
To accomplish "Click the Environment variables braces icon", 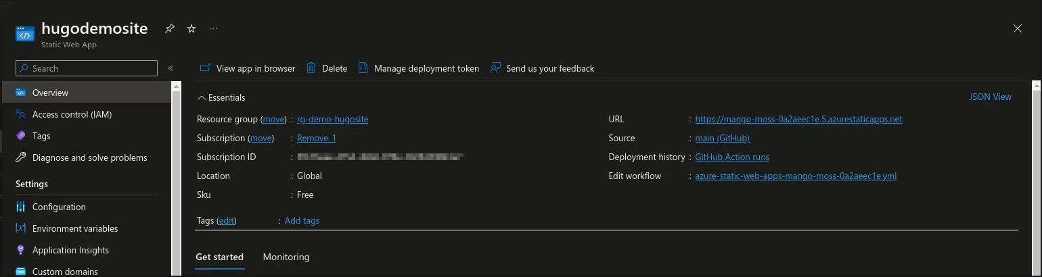I will 20,228.
